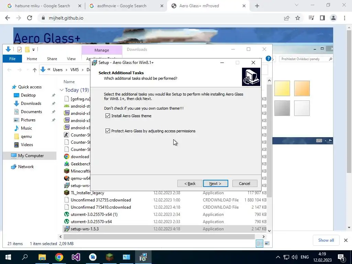
Task: Click new folder icon in Explorer toolbar
Action: (27, 49)
